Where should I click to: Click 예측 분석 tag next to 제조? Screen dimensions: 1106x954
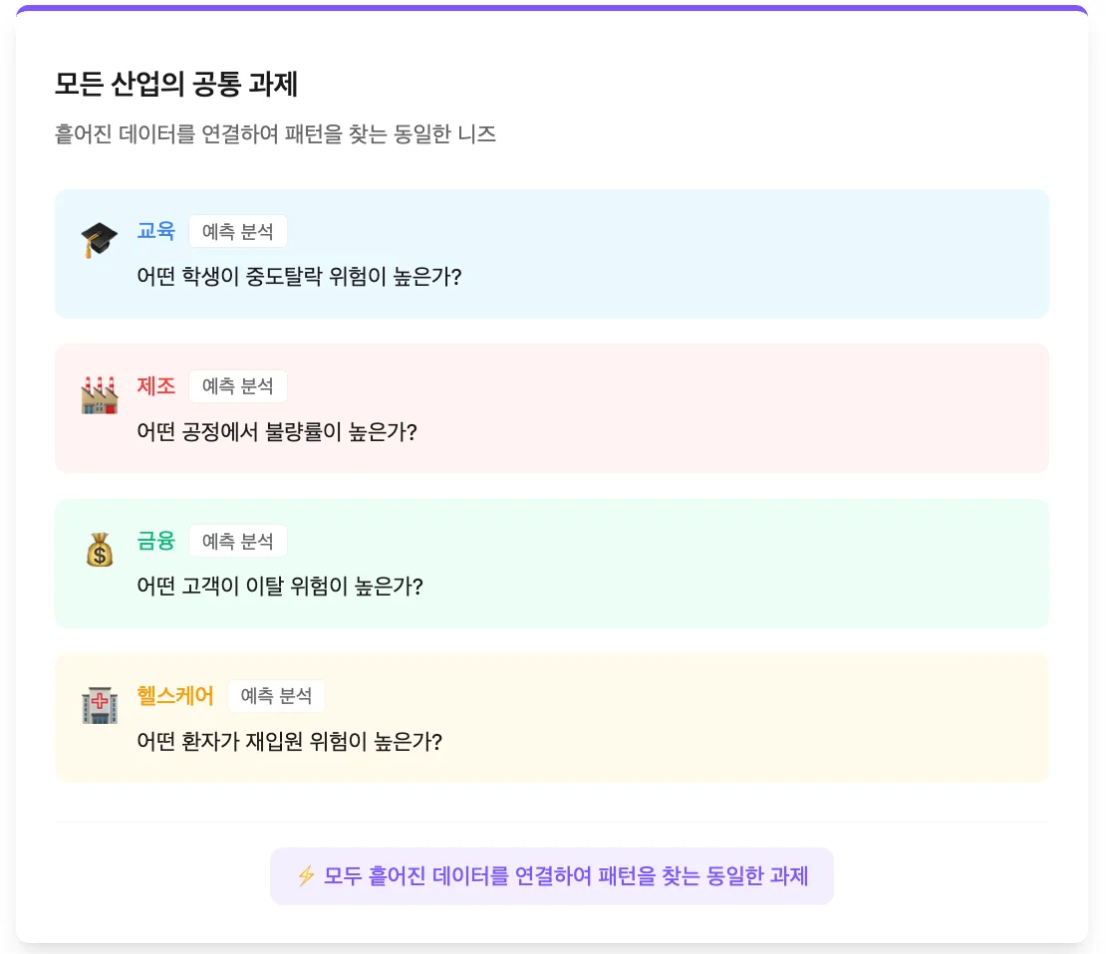coord(238,386)
